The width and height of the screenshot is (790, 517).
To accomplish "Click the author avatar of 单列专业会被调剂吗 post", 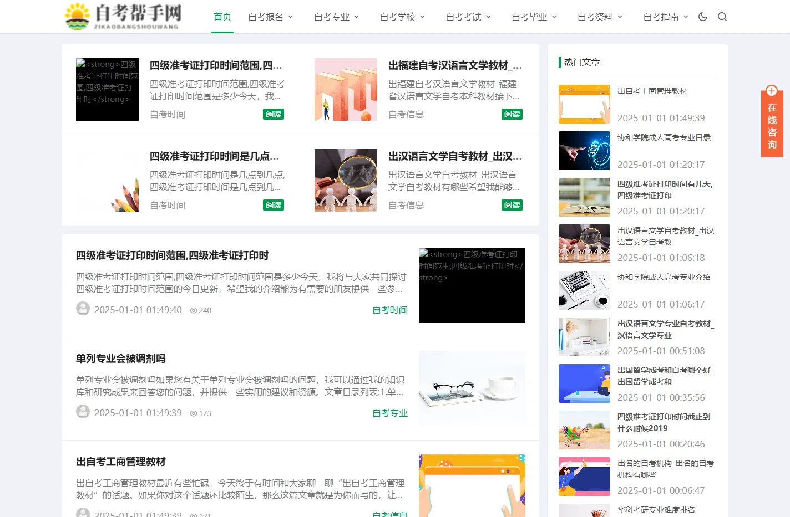I will tap(83, 412).
